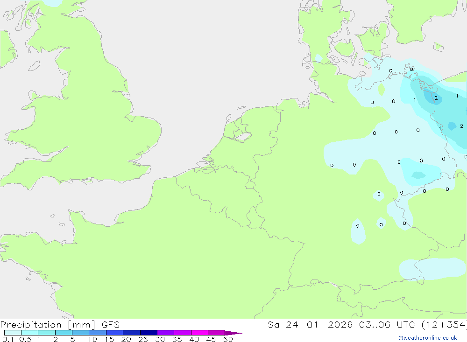Select the 2 to 5 mm legend swatch
The height and width of the screenshot is (342, 467).
coord(64,333)
